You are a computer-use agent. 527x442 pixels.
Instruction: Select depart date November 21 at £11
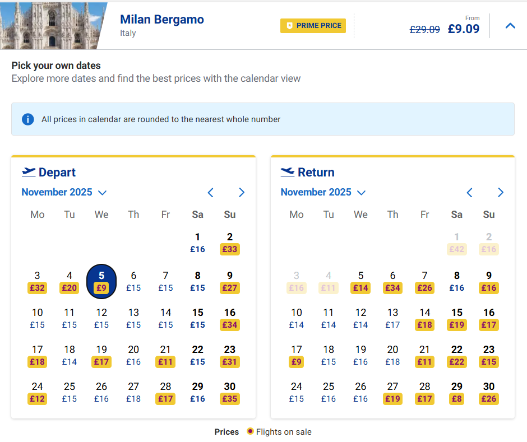pyautogui.click(x=165, y=356)
